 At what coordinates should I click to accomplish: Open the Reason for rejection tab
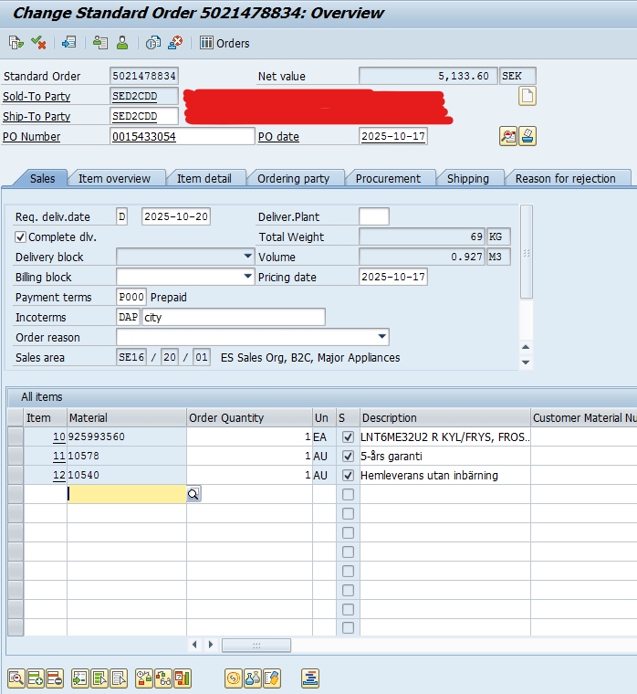click(565, 178)
